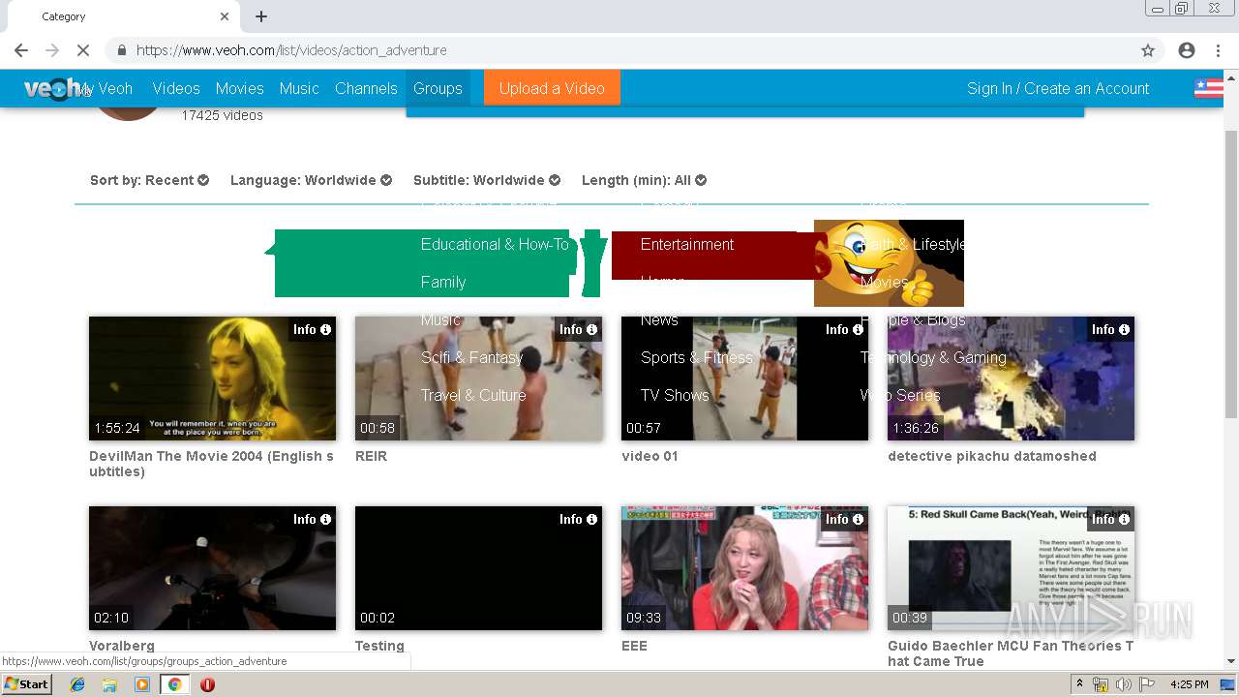Screen dimensions: 1239x697
Task: Play the Voralberg video thumbnail
Action: click(212, 568)
